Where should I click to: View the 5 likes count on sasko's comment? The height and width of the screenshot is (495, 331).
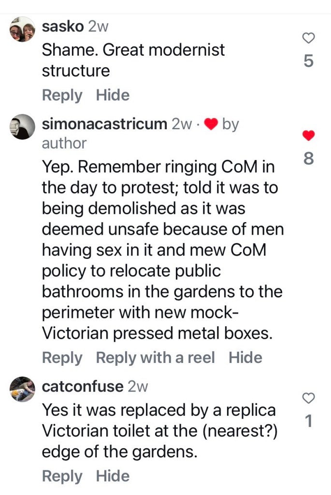point(309,61)
